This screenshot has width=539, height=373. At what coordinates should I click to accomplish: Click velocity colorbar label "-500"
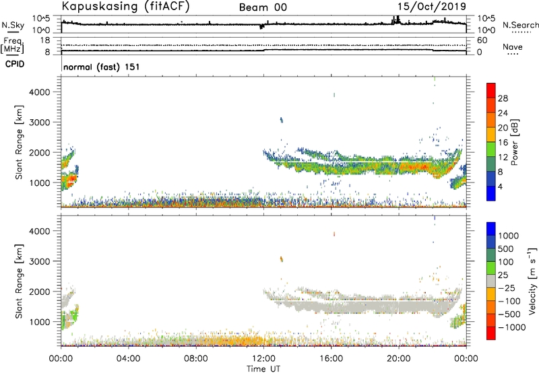[509, 314]
